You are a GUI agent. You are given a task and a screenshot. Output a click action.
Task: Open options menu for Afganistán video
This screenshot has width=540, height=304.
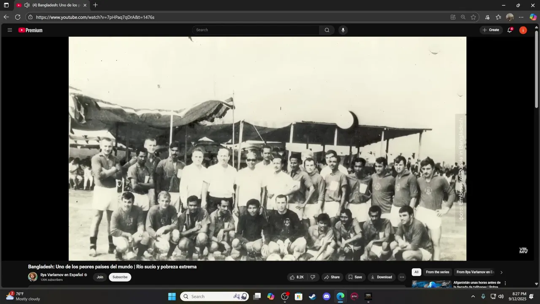click(x=505, y=283)
